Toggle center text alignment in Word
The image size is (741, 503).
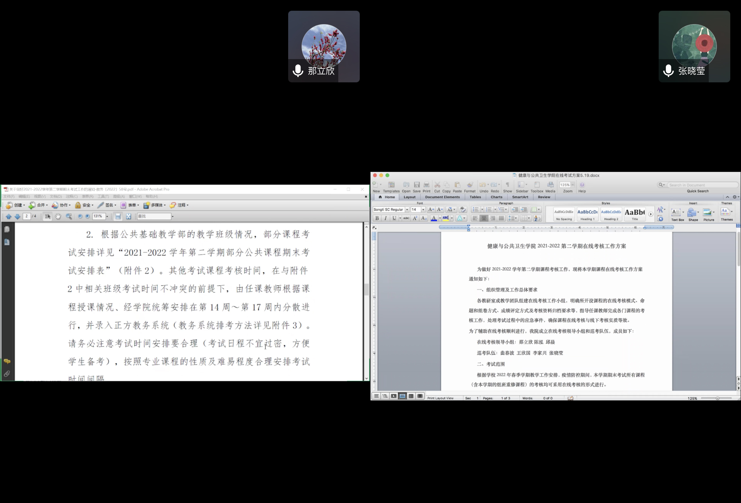(484, 218)
